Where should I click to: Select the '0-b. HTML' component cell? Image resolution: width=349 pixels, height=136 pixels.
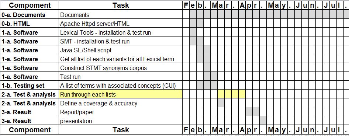30,24
